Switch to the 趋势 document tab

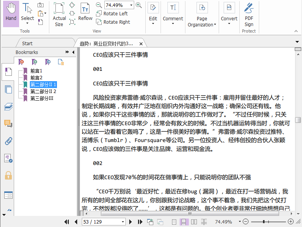[106, 44]
